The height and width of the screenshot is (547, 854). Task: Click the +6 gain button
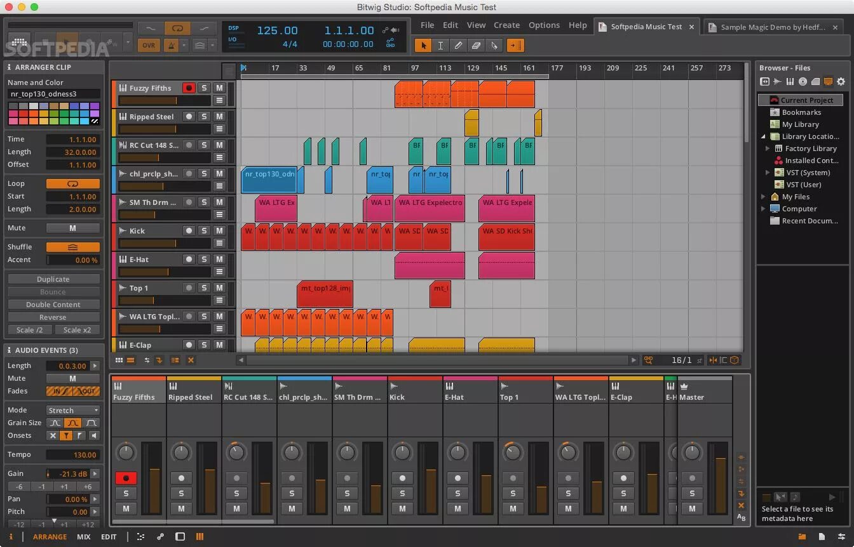[x=88, y=487]
